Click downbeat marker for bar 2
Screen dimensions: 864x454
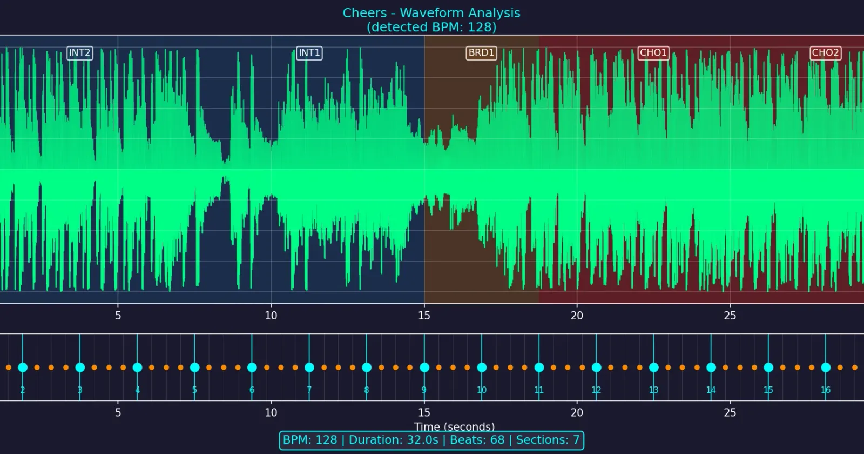pos(23,368)
